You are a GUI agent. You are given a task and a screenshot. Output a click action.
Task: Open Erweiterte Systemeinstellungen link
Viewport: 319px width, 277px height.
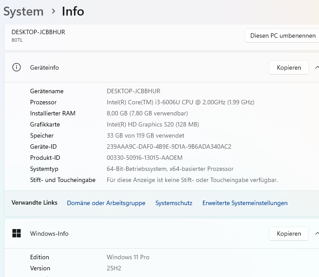pos(245,203)
